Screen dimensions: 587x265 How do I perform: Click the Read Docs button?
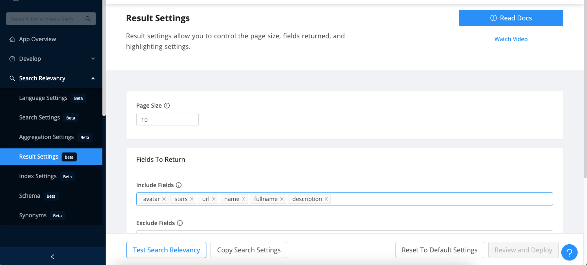point(511,18)
